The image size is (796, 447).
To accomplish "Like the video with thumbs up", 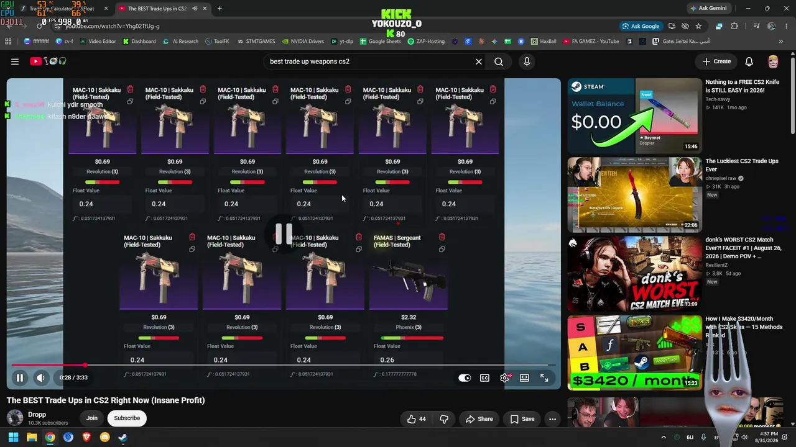I will pos(417,419).
